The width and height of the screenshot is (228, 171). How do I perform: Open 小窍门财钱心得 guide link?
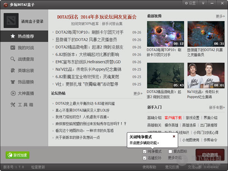[x=206, y=133]
